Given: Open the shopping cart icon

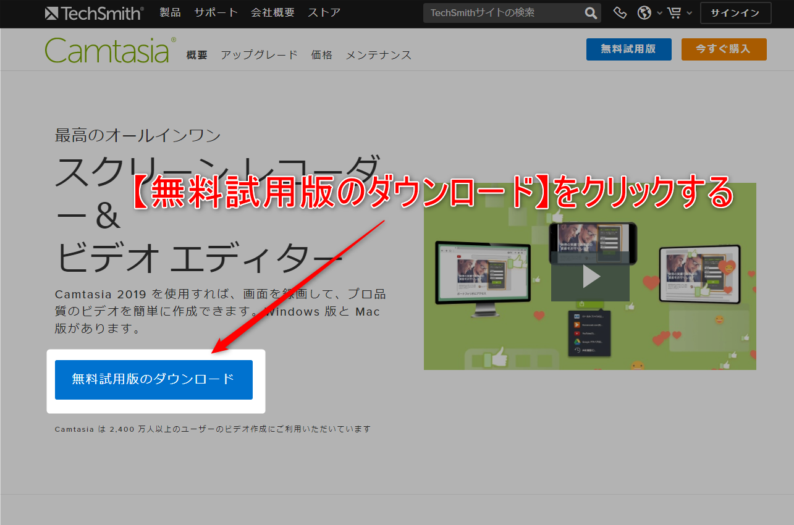Looking at the screenshot, I should click(x=674, y=13).
